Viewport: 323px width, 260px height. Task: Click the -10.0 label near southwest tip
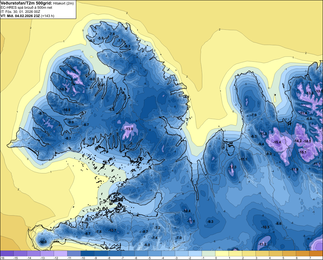pyautogui.click(x=43, y=242)
